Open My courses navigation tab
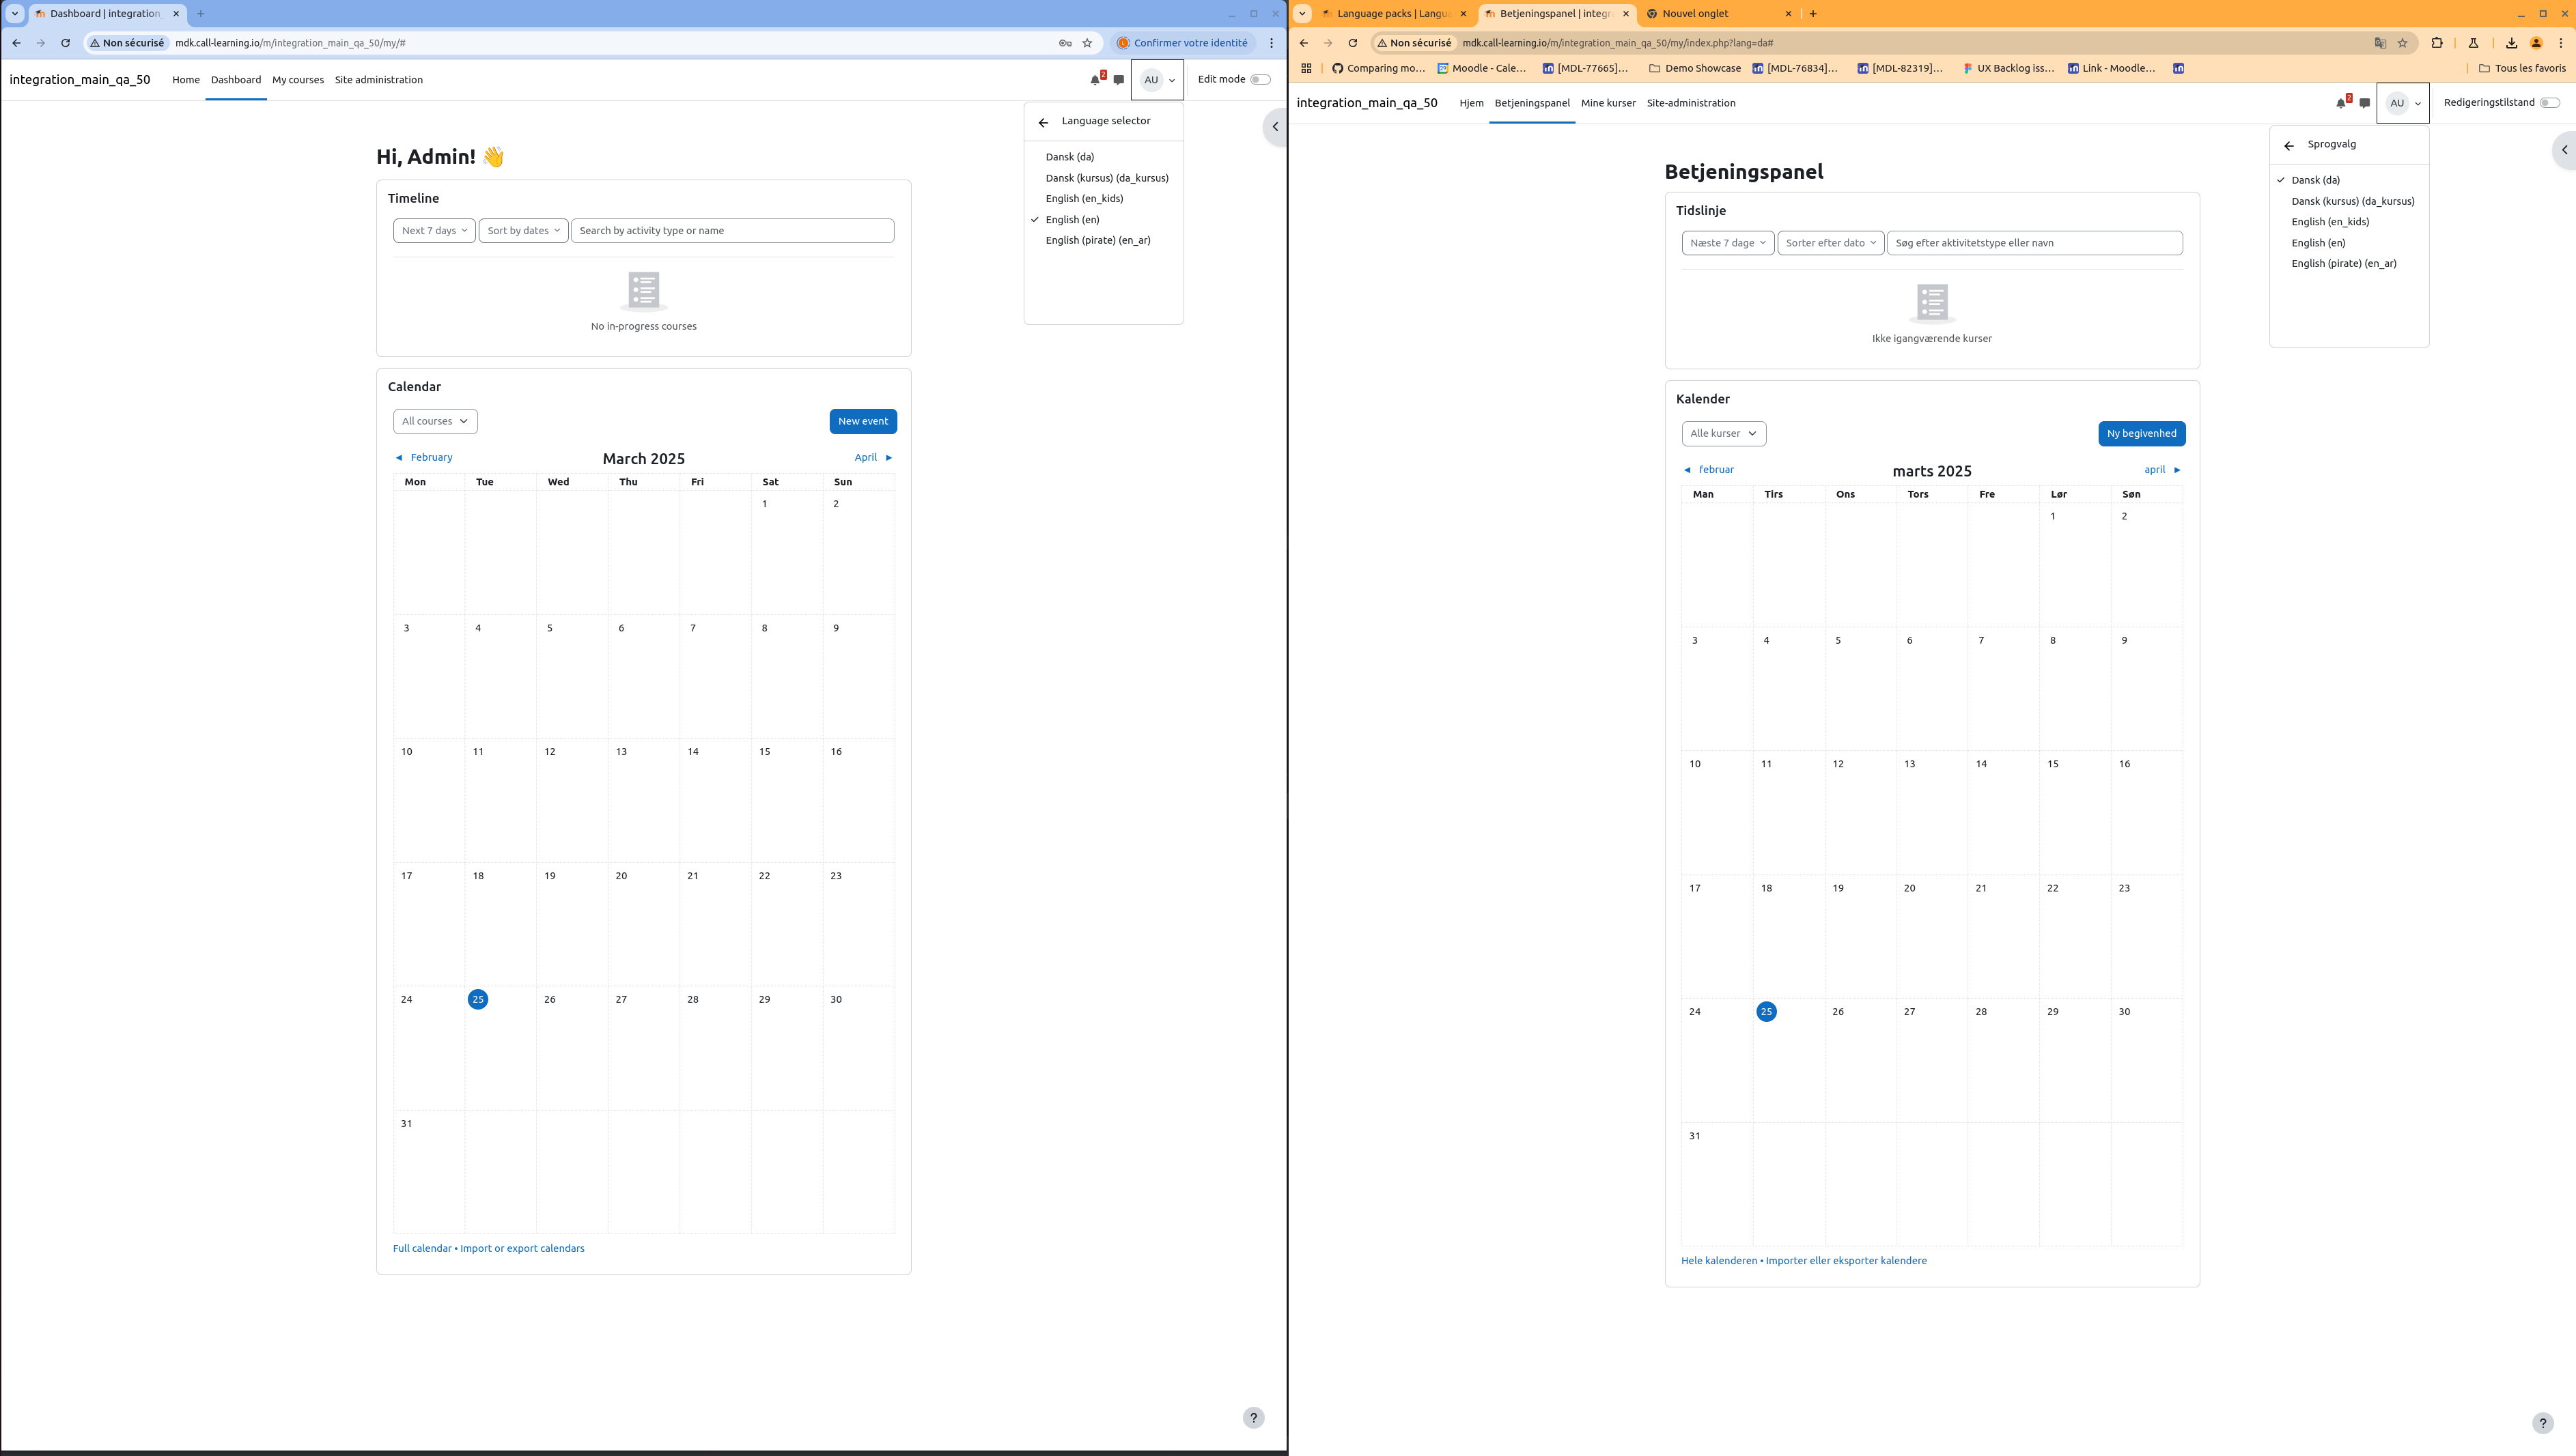2576x1456 pixels. [298, 80]
